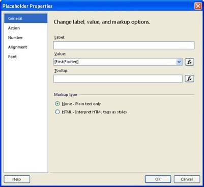
Task: Switch to the General page
Action: [26, 18]
